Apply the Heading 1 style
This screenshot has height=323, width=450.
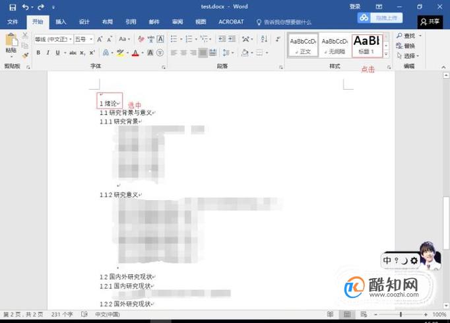point(367,45)
